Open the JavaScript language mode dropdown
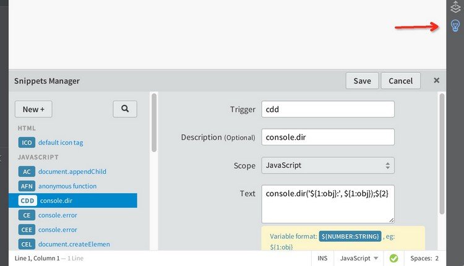The width and height of the screenshot is (464, 266). point(358,258)
